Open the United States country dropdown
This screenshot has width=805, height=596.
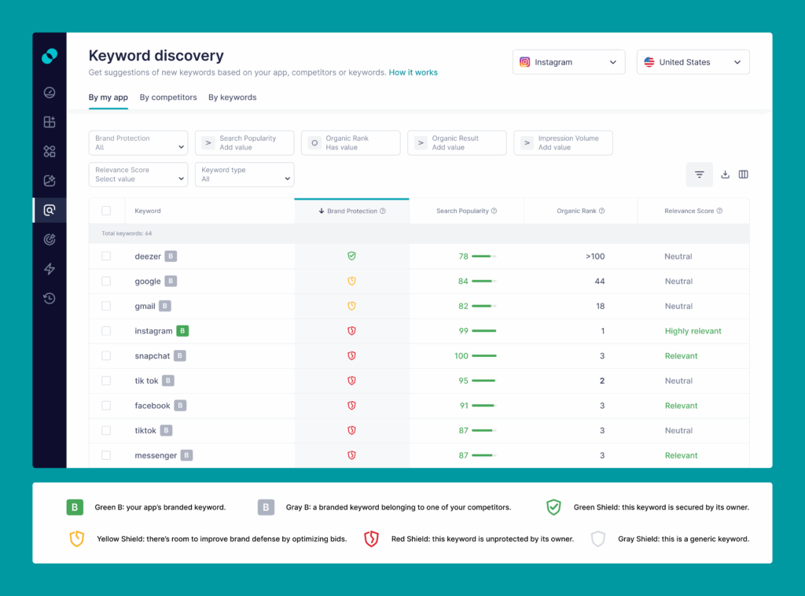tap(693, 61)
